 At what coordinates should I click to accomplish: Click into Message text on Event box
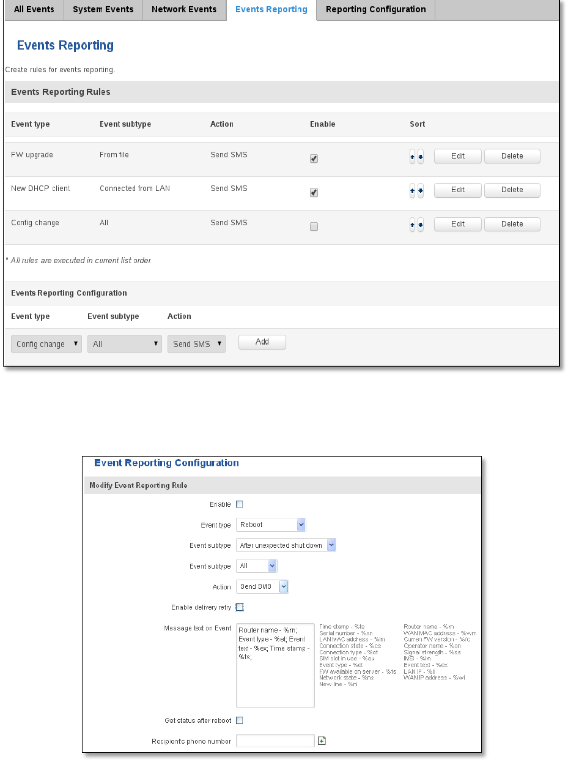coord(275,665)
